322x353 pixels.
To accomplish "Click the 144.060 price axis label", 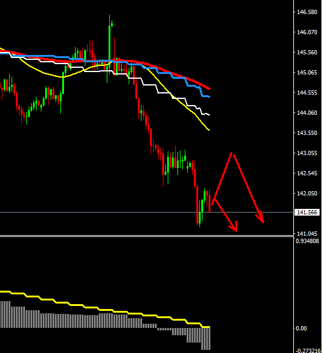I will point(307,112).
